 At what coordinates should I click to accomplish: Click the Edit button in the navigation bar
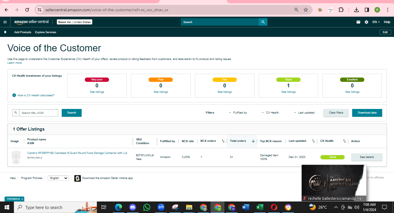pos(385,32)
